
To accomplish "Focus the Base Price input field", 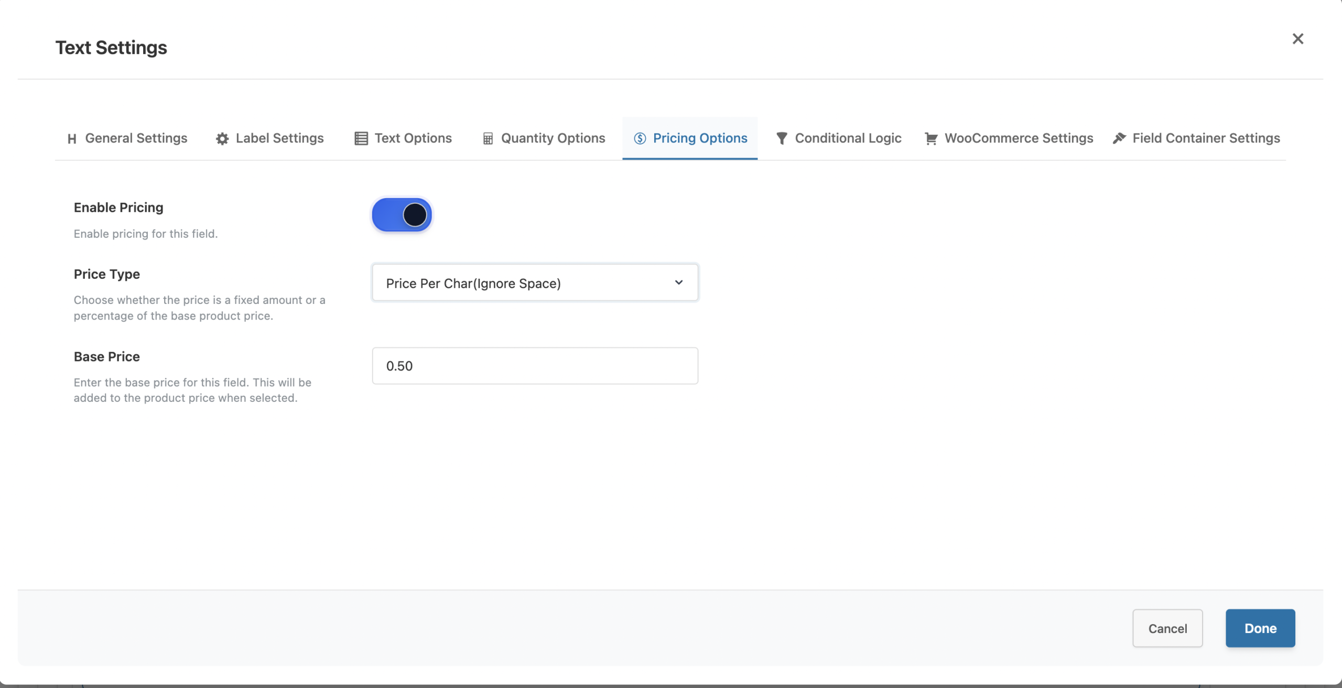I will [535, 366].
